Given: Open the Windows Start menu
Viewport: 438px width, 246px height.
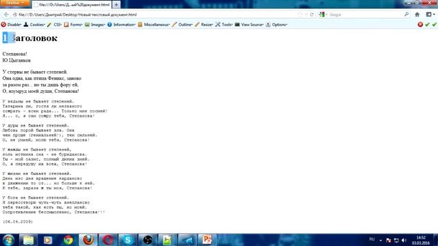Looking at the screenshot, I should click(x=8, y=240).
